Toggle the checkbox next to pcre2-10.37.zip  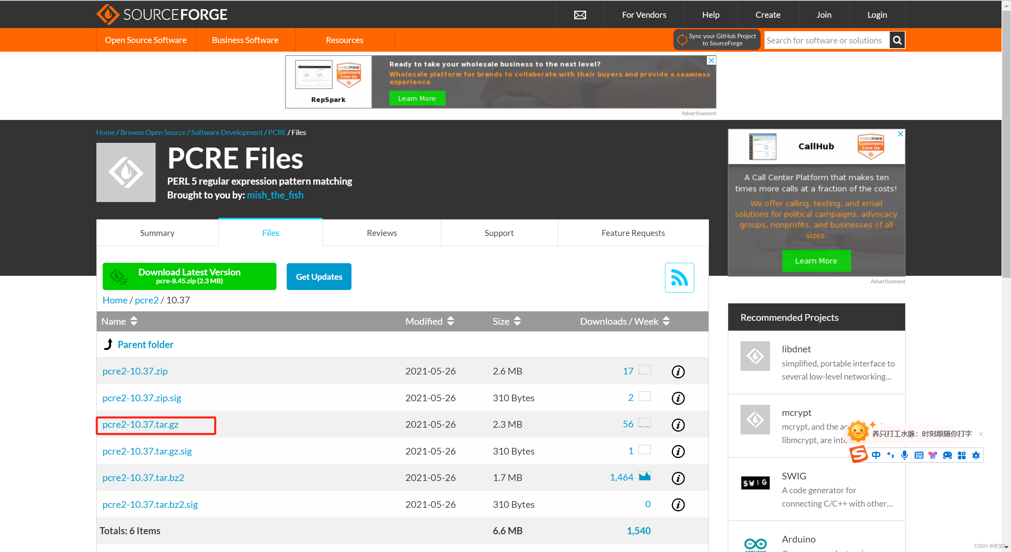click(x=644, y=370)
